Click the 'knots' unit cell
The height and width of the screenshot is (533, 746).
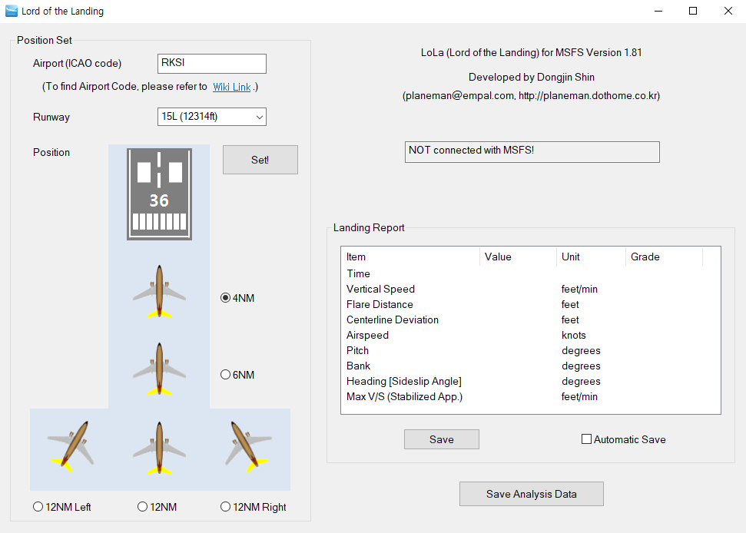point(573,335)
